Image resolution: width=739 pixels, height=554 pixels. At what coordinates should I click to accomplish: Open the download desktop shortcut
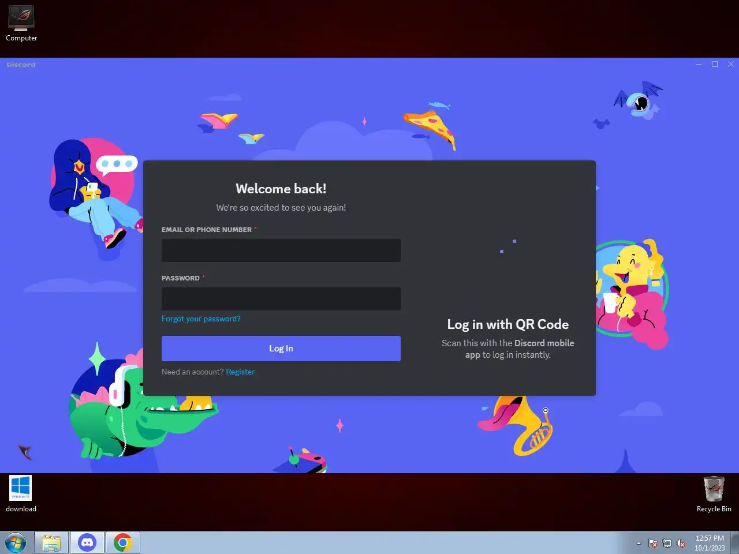pyautogui.click(x=21, y=494)
